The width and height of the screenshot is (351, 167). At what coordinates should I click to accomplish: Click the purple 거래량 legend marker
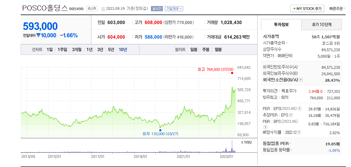click(242, 142)
